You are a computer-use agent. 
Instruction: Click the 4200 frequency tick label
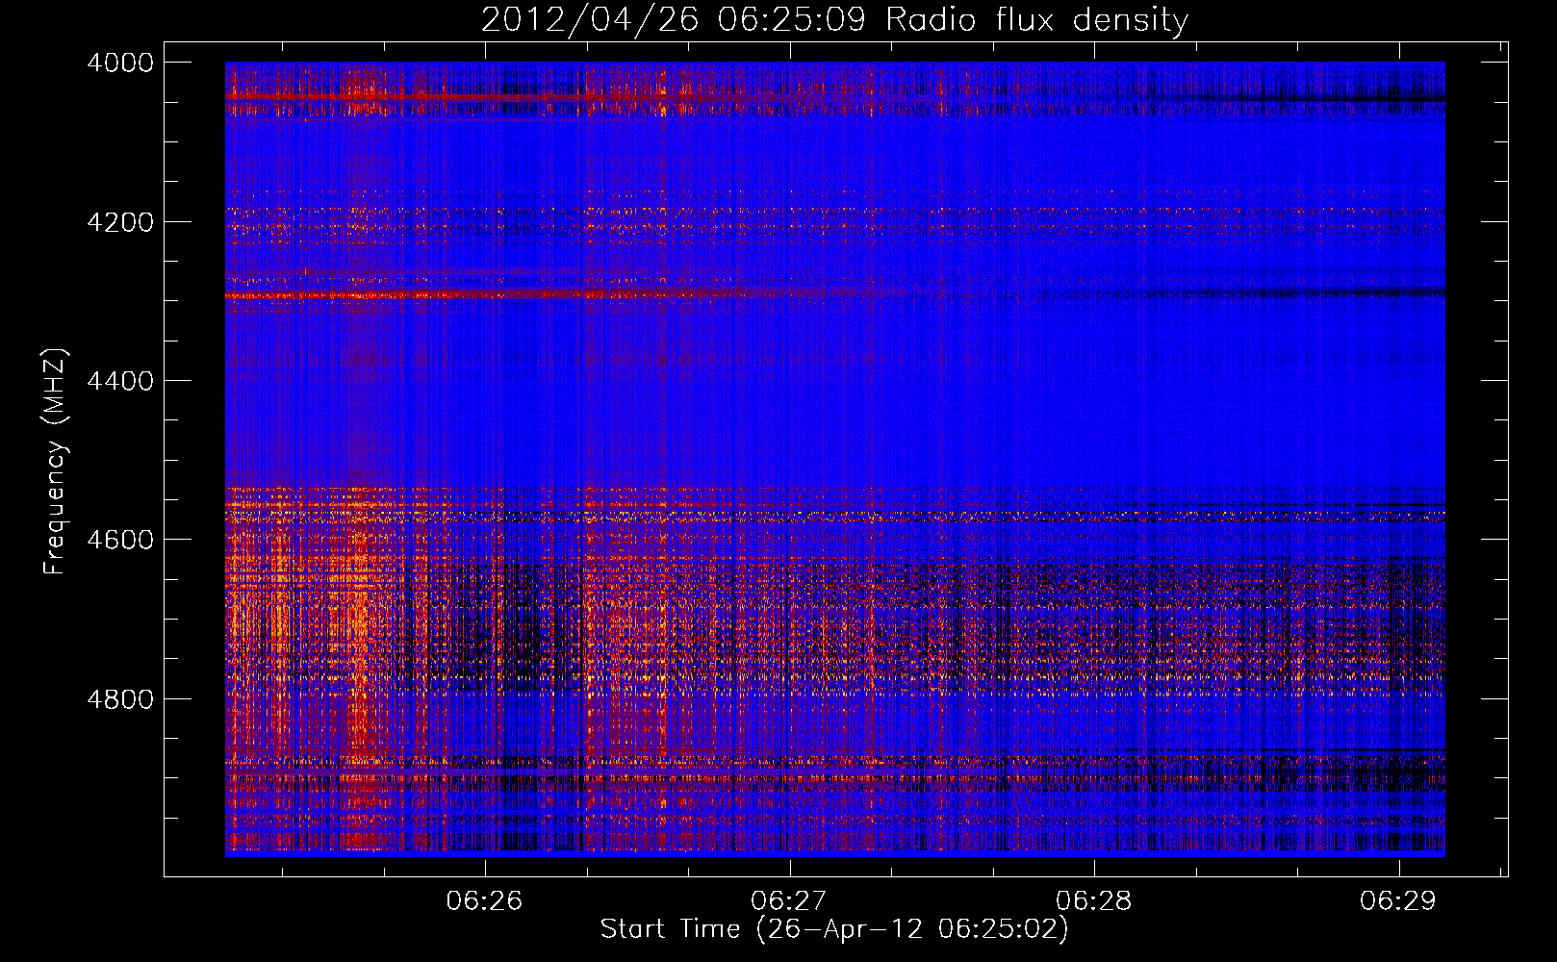click(x=120, y=222)
